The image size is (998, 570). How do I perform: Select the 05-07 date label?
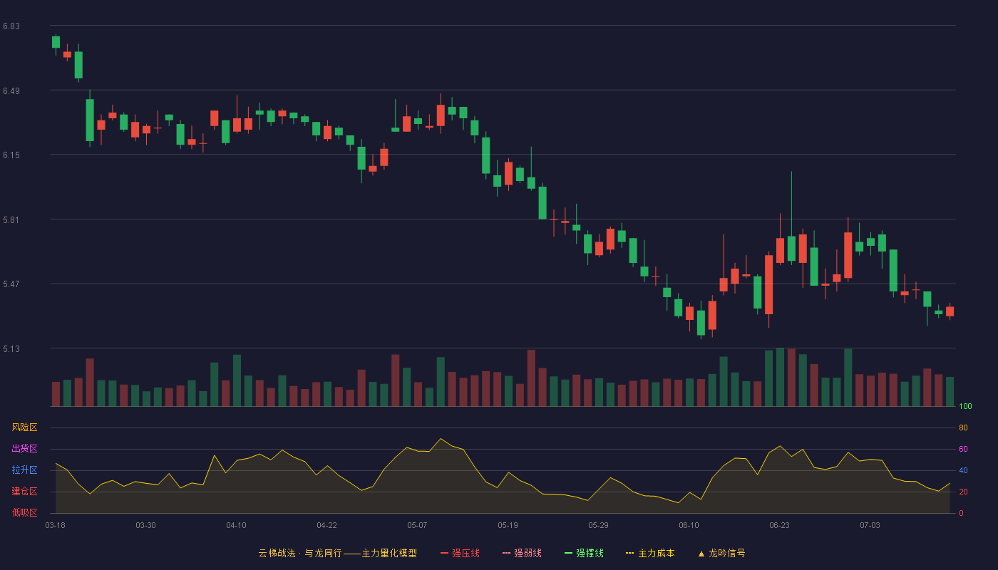click(x=417, y=525)
